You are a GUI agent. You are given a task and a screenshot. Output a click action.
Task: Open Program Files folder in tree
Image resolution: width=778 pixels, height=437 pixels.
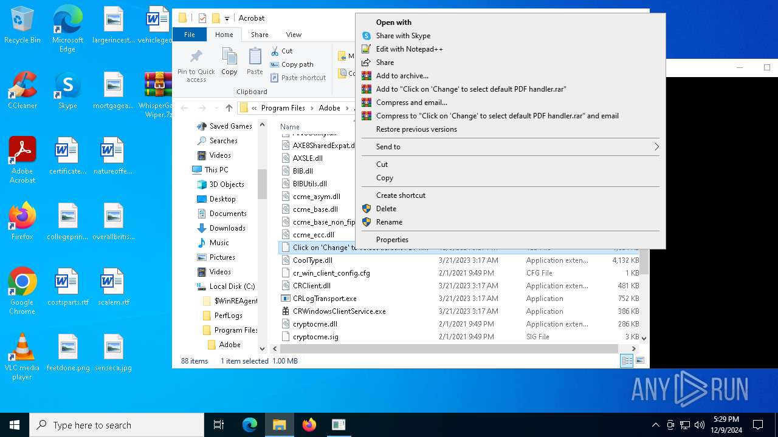[230, 330]
